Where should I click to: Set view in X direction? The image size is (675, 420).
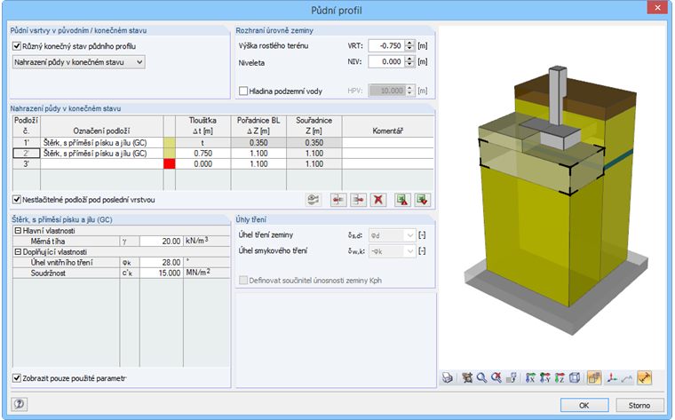click(530, 378)
